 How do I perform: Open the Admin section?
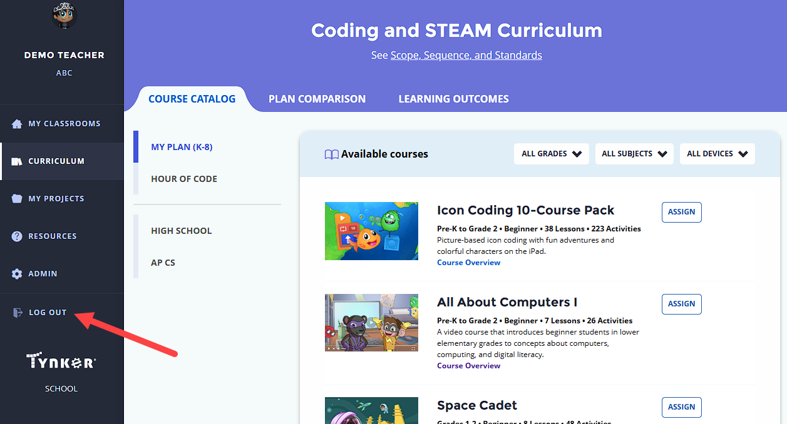coord(62,274)
